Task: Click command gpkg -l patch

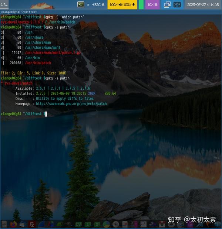Action: pos(57,27)
